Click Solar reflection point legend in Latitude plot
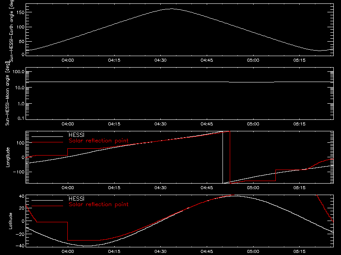The width and height of the screenshot is (341, 255). coord(98,204)
